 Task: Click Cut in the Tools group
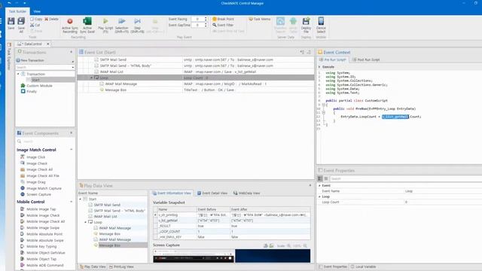35,25
